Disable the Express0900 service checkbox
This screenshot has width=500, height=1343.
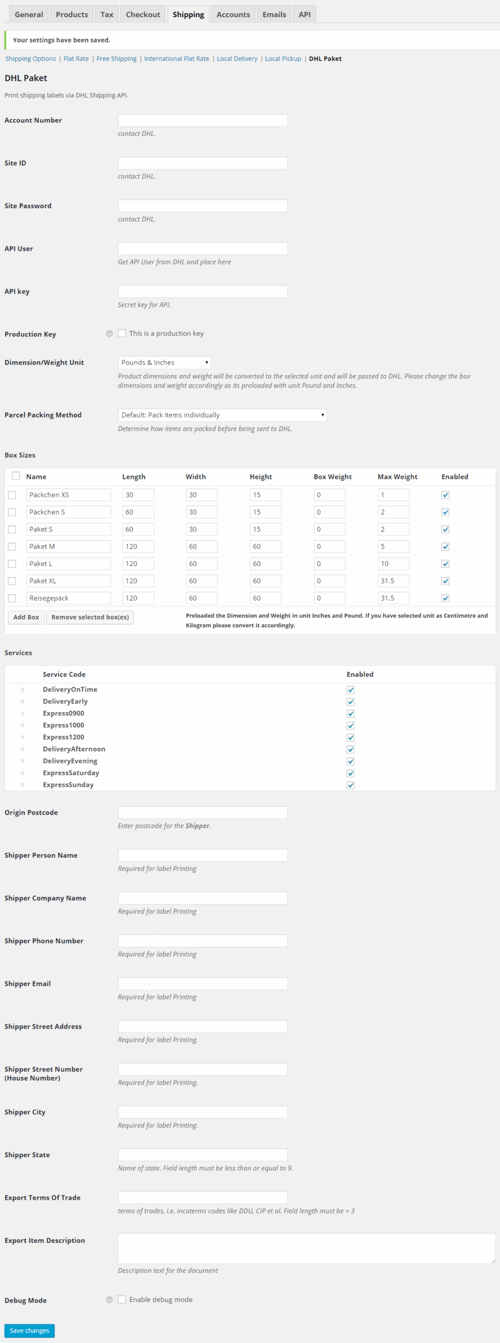click(351, 714)
